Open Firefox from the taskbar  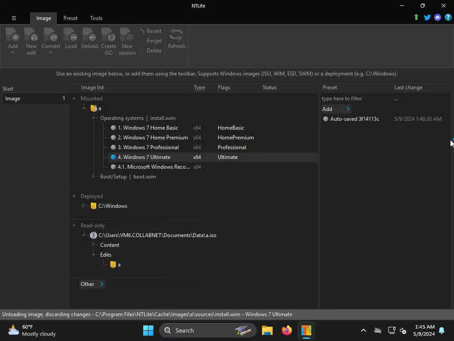[286, 330]
